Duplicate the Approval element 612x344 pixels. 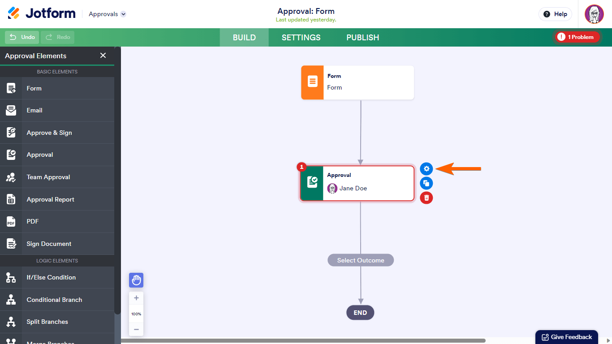coord(427,183)
